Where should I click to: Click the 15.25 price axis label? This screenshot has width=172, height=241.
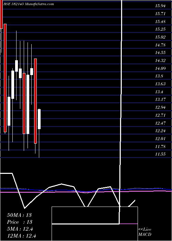[x=160, y=29]
